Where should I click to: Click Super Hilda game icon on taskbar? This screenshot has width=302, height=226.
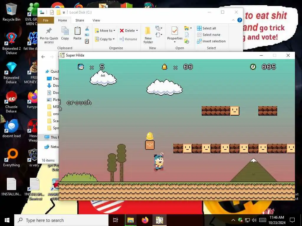pos(160,220)
